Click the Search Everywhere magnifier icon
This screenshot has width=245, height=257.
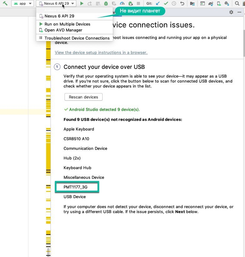pos(237,3)
